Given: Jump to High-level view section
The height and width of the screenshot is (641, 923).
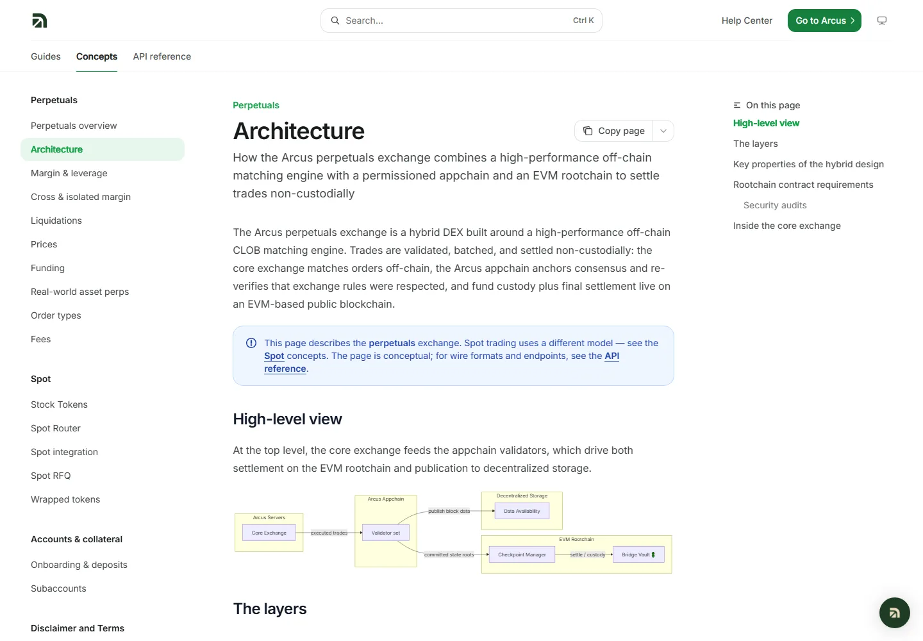Looking at the screenshot, I should (766, 123).
